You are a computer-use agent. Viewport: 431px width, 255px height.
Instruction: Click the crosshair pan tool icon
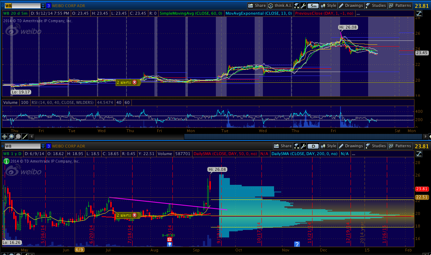[x=5, y=136]
